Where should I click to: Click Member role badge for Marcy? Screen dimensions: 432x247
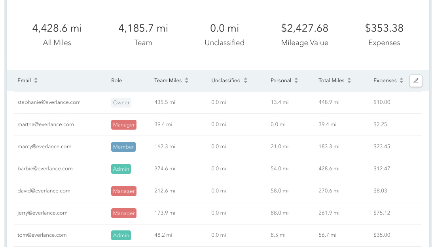tap(123, 147)
